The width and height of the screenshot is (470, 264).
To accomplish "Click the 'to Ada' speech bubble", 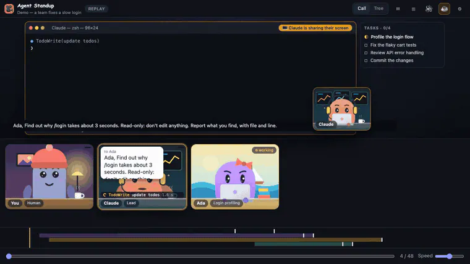I will 132,163.
